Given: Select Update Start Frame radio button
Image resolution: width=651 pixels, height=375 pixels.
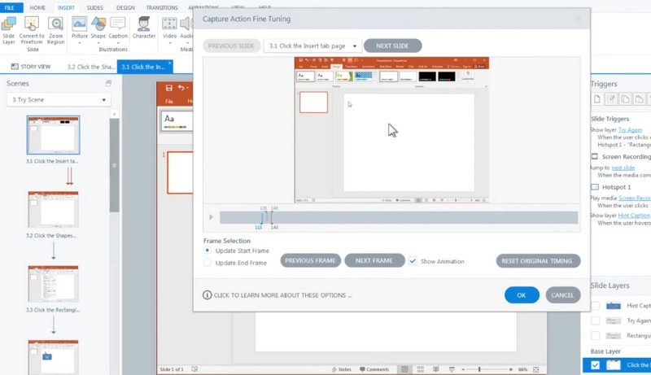Looking at the screenshot, I should tap(208, 251).
